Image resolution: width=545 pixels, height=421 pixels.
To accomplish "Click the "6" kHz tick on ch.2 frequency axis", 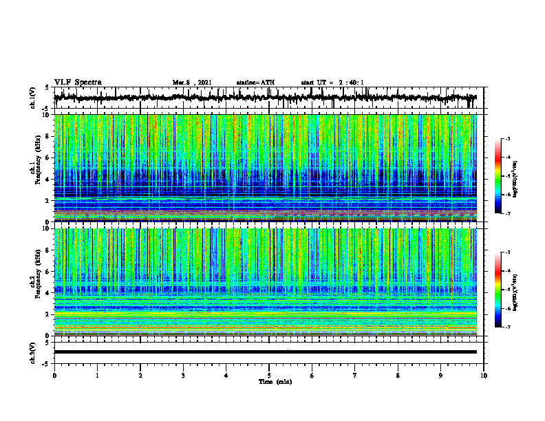I will (x=49, y=272).
